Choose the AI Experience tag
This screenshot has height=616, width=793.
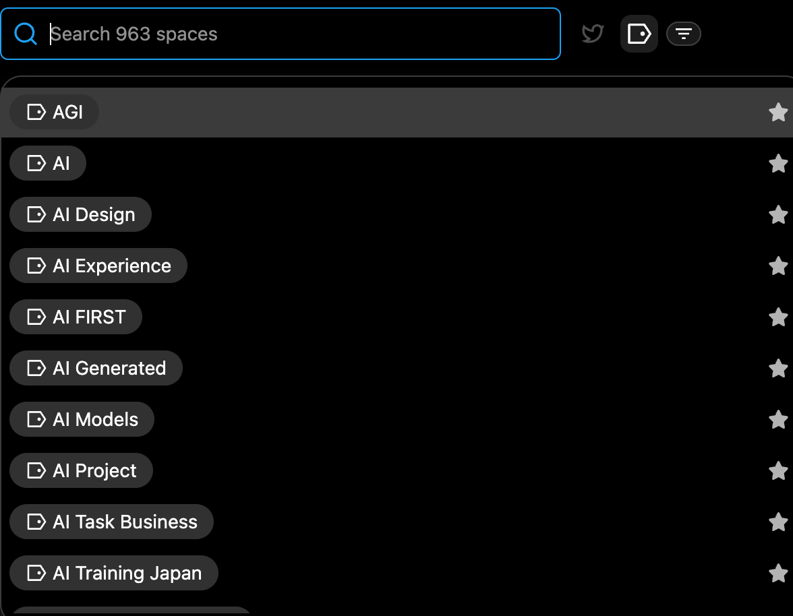pyautogui.click(x=98, y=266)
